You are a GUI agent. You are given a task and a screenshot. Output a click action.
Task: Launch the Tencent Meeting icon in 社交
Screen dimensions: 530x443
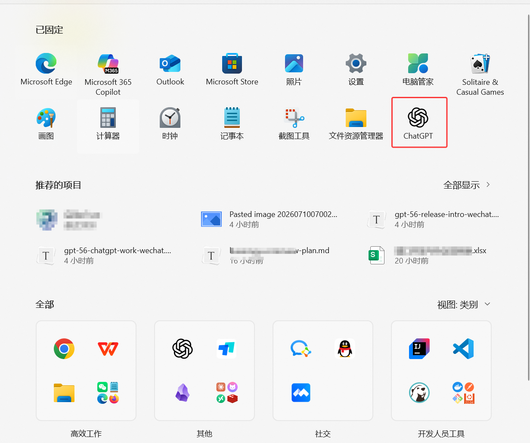[x=301, y=393]
